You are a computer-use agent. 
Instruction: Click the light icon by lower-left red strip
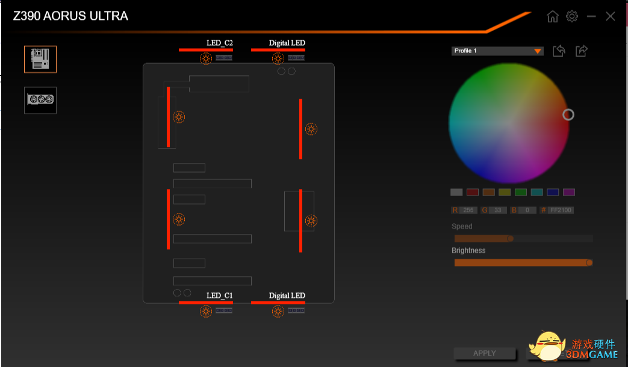tap(179, 220)
